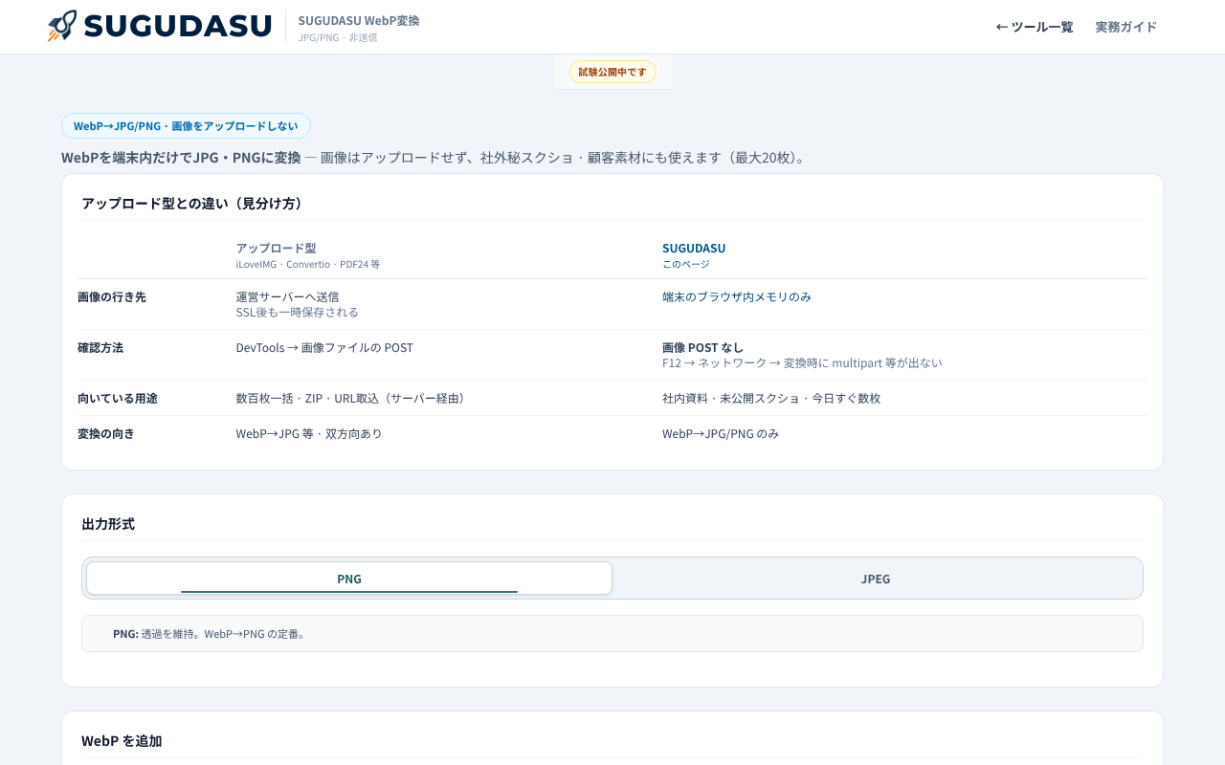
Task: Click the JPG/PNG・非送信 subtitle text
Action: (338, 37)
